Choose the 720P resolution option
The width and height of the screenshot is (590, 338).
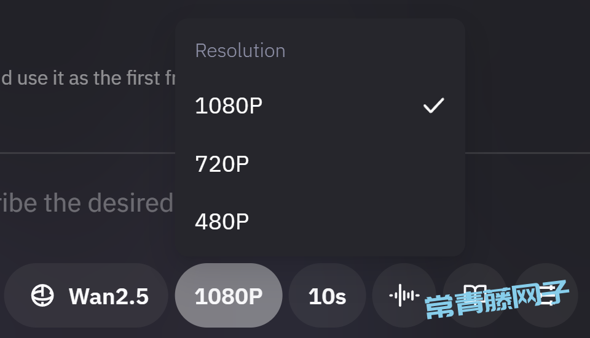222,164
